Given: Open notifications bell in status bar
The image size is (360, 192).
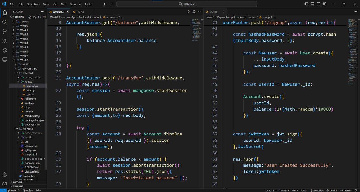Looking at the screenshot, I should [356, 190].
